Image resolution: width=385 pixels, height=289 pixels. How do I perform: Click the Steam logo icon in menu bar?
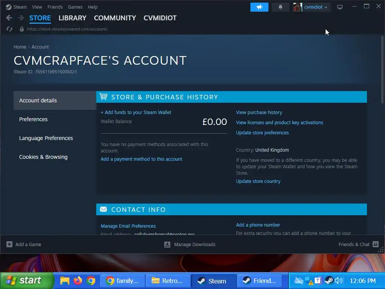[8, 7]
